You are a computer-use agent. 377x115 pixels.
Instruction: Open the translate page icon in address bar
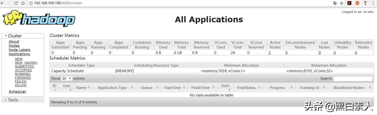[335, 3]
